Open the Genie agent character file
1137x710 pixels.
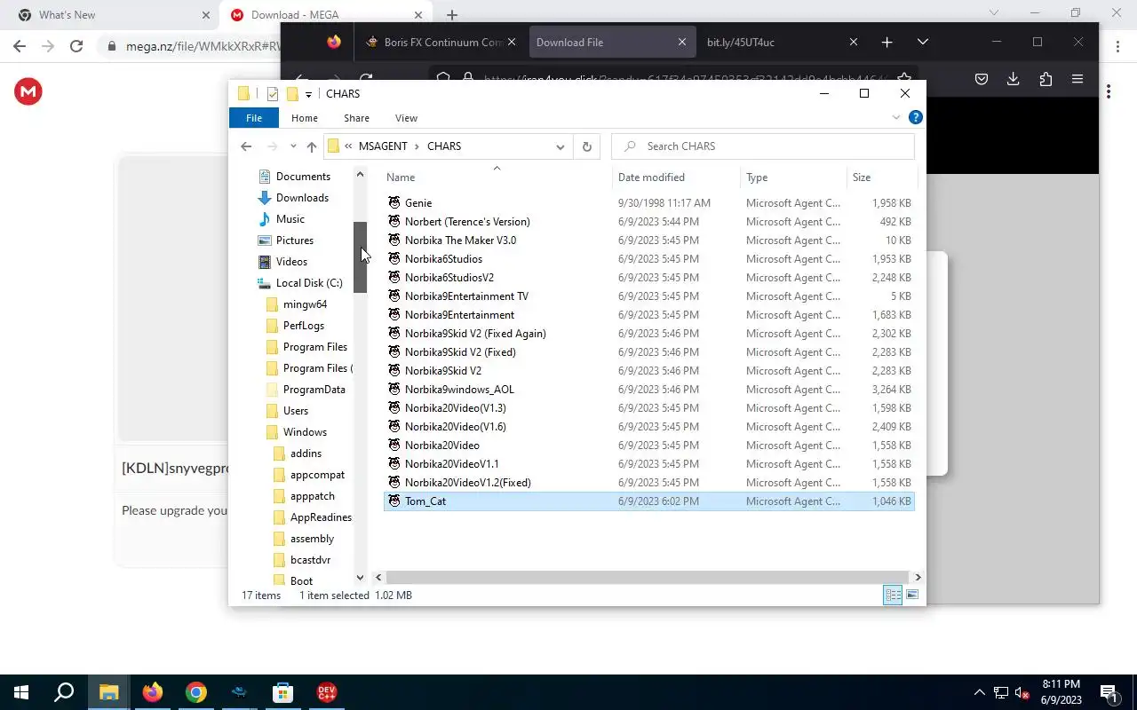tap(418, 203)
